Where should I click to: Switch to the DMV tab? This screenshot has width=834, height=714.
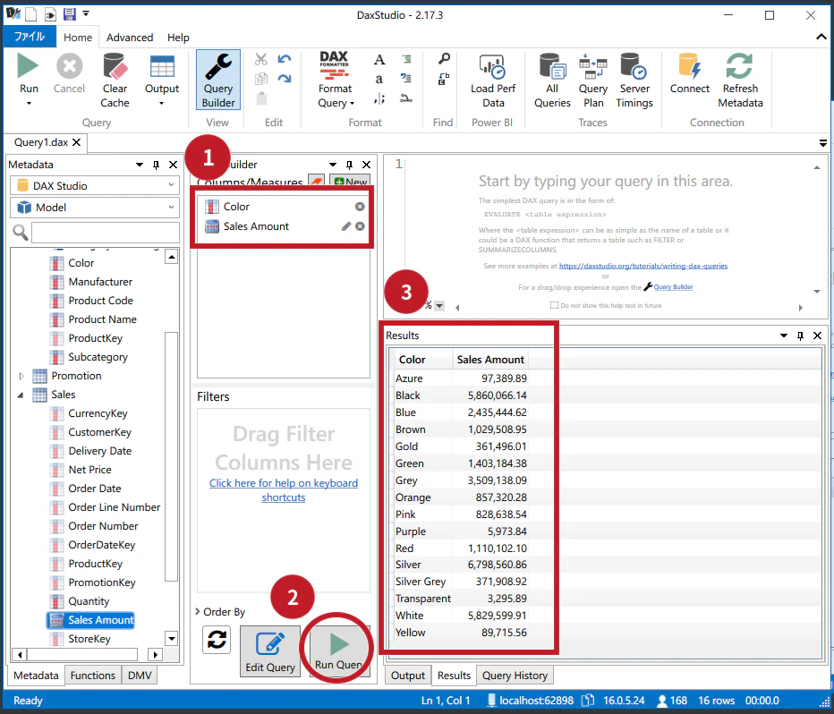coord(140,676)
